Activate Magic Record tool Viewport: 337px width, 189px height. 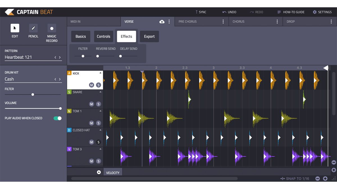point(52,28)
